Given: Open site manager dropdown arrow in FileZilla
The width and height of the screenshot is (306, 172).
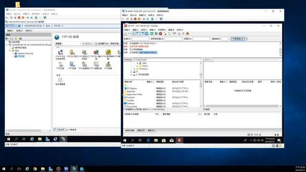Looking at the screenshot, I should coord(129,34).
